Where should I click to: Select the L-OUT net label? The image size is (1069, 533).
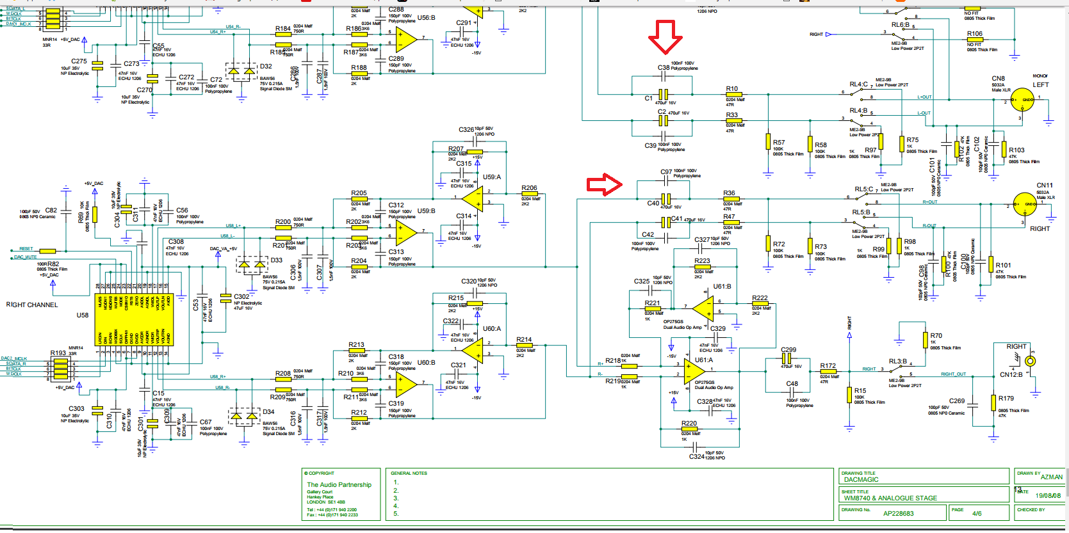(x=924, y=113)
